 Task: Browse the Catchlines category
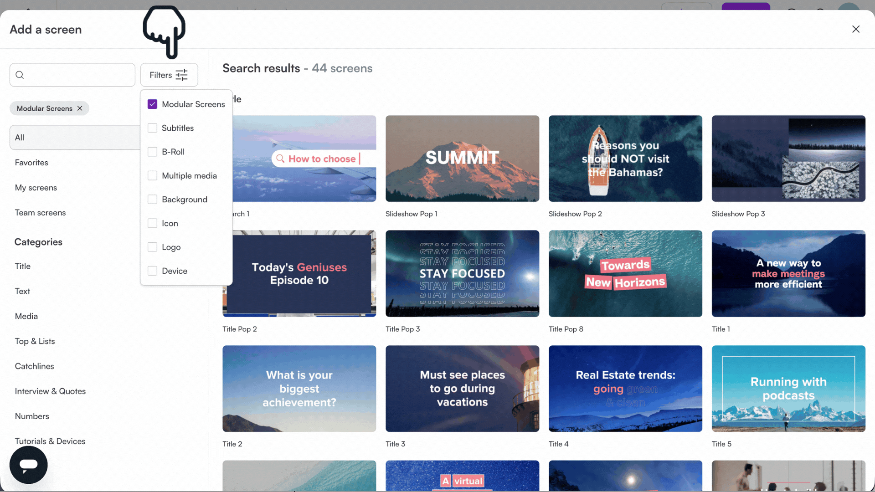point(34,366)
